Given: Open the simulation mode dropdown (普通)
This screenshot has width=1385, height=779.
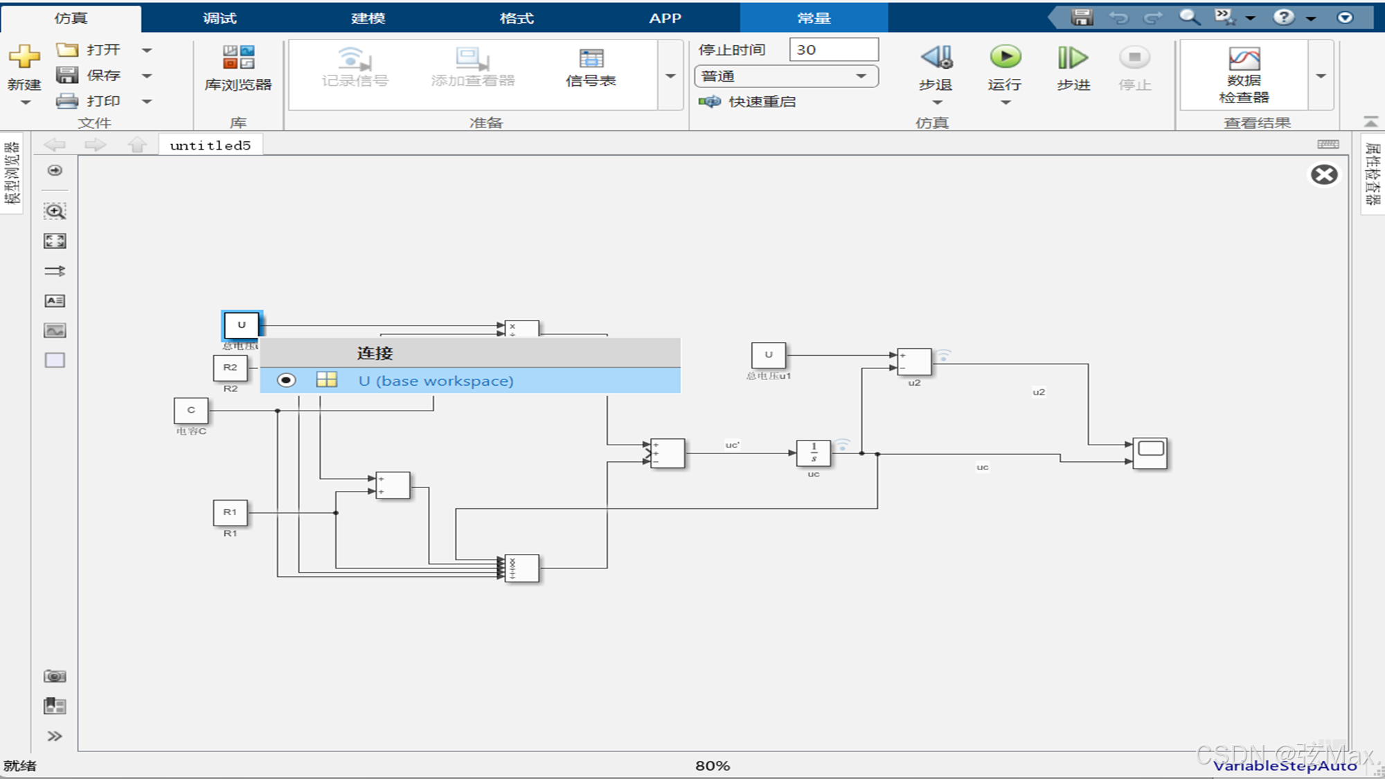Looking at the screenshot, I should (786, 76).
